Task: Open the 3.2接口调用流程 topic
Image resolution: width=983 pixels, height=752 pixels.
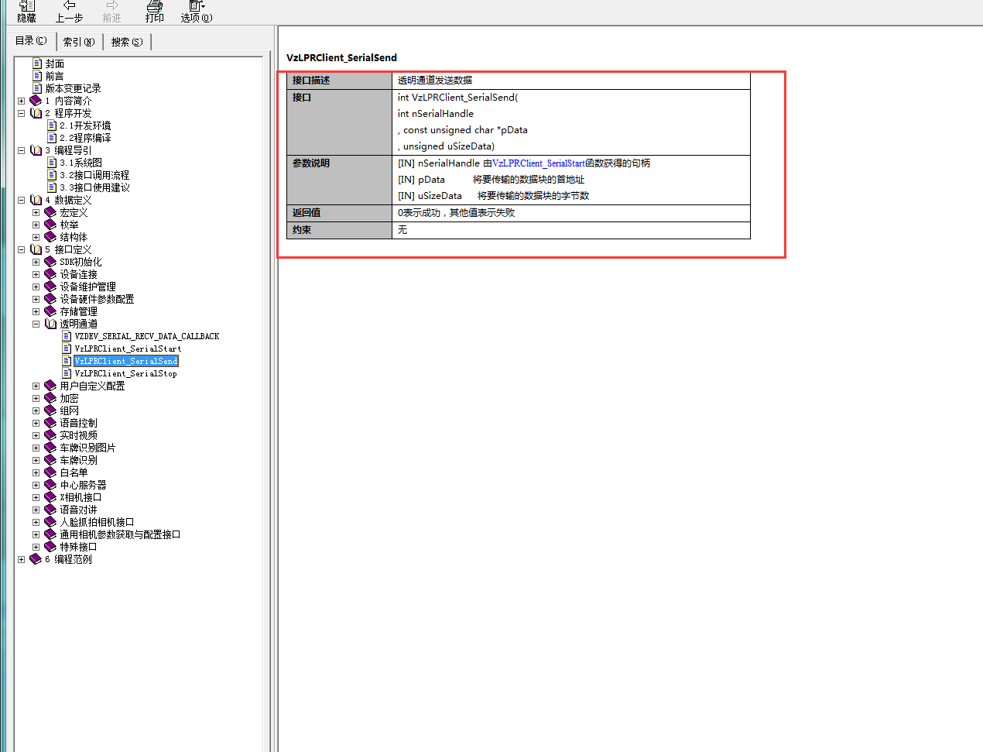Action: coord(94,175)
